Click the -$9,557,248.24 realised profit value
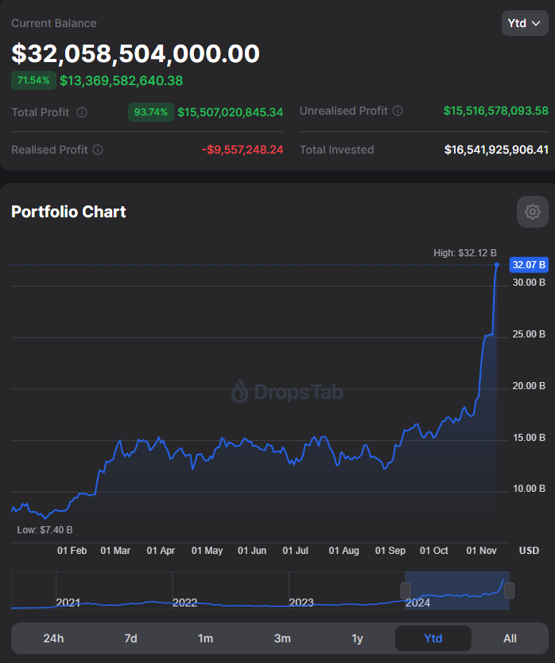The height and width of the screenshot is (663, 555). pos(243,150)
